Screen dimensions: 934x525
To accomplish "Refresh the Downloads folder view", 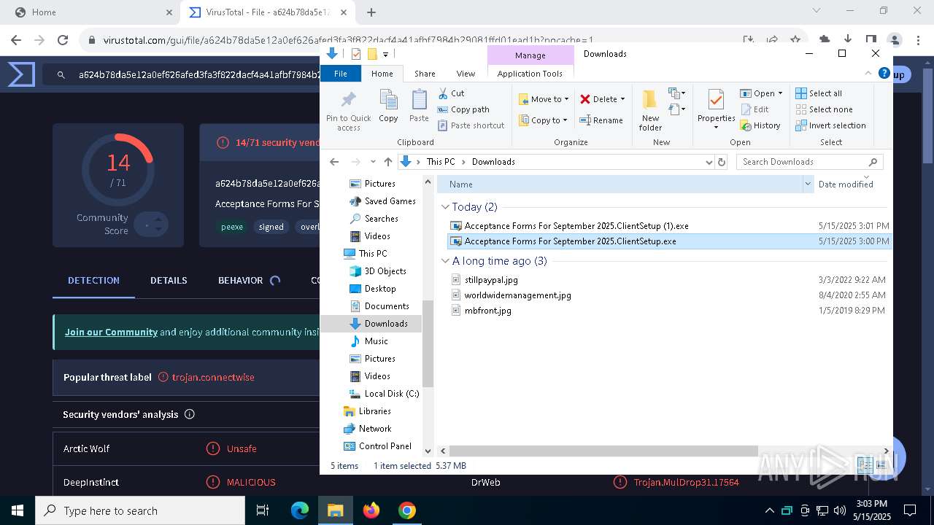I will click(x=722, y=162).
